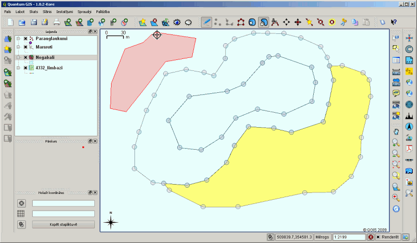The image size is (417, 243).
Task: Open the Iestatījumi menu
Action: 65,11
